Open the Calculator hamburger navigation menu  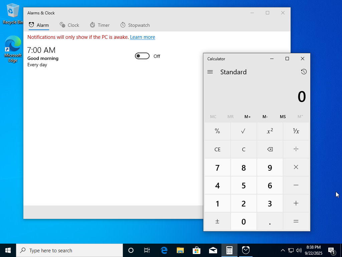tap(210, 72)
